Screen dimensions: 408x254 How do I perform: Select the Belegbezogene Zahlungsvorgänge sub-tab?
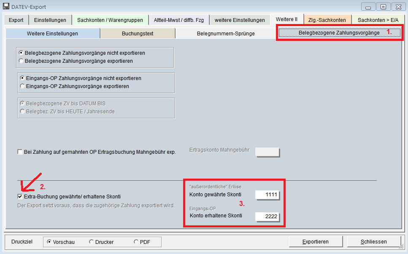339,33
